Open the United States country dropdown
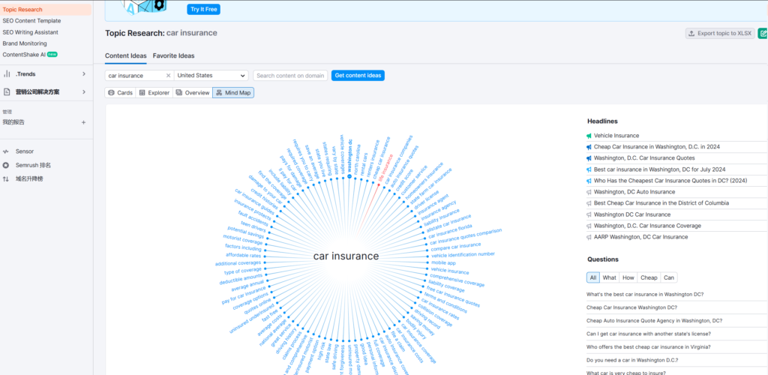 pyautogui.click(x=211, y=76)
